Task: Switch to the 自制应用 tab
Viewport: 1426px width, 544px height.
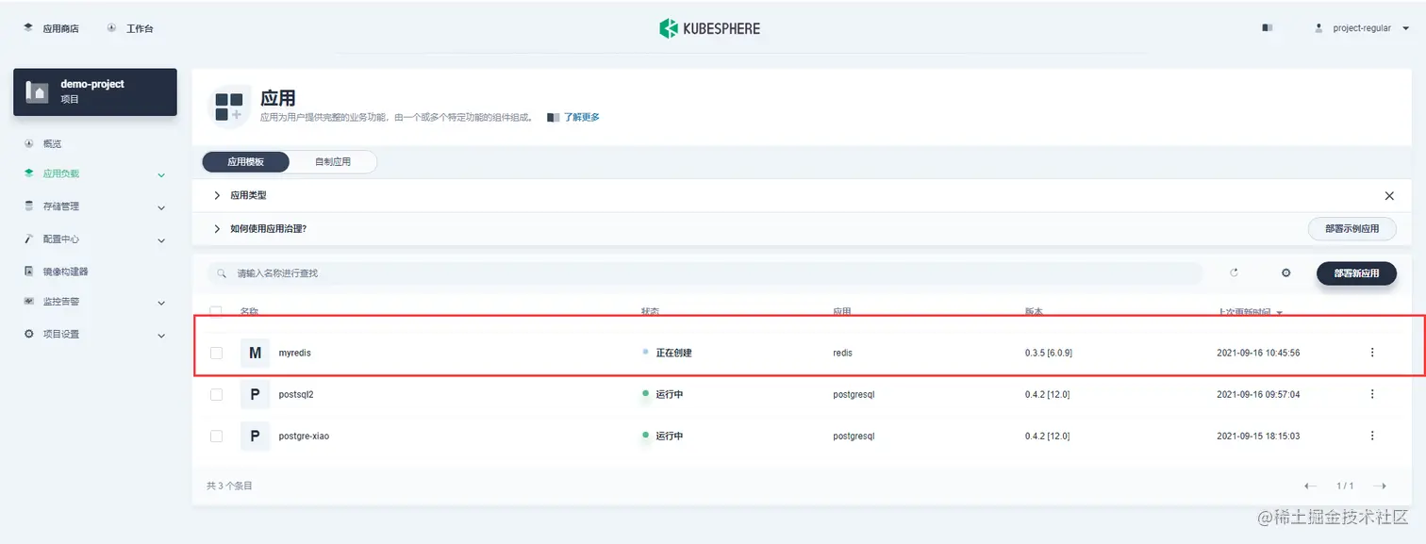Action: pyautogui.click(x=332, y=162)
